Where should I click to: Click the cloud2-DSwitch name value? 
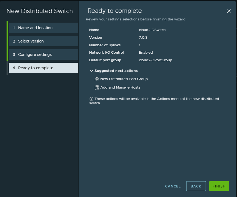click(152, 30)
